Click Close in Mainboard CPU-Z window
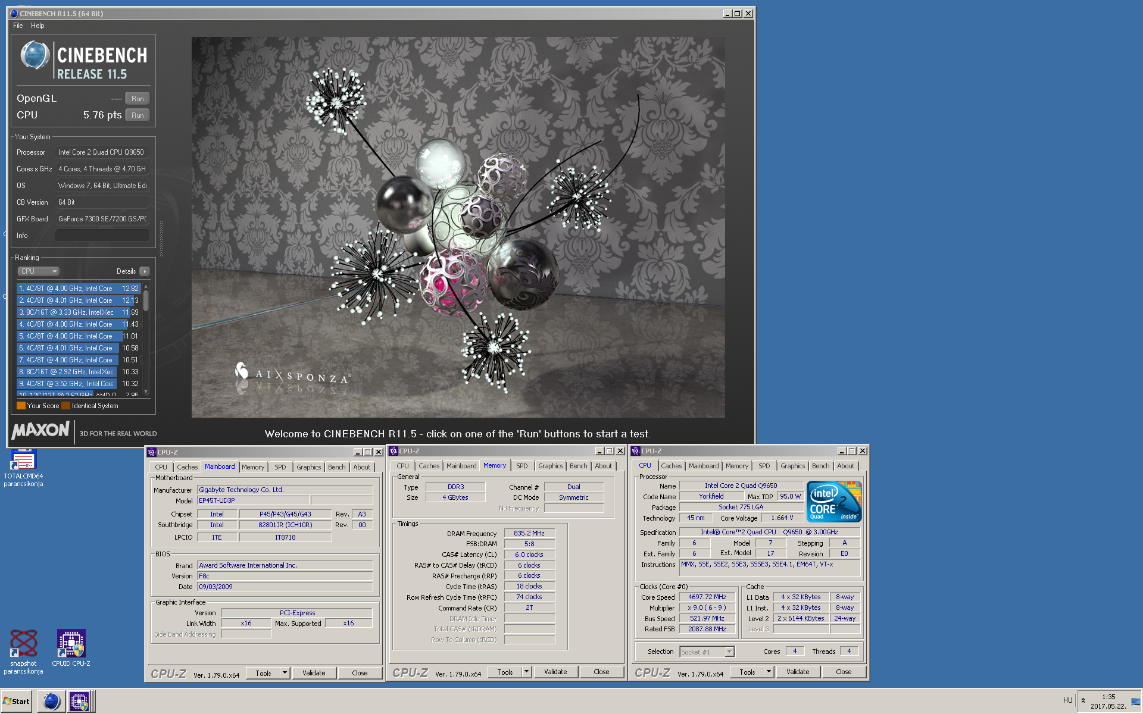Viewport: 1143px width, 714px height. [360, 673]
